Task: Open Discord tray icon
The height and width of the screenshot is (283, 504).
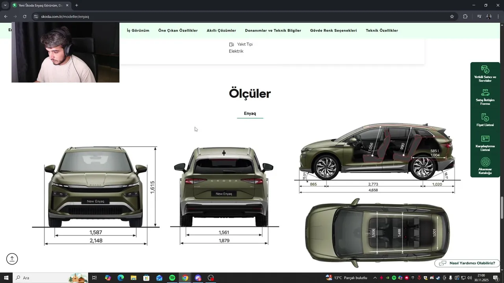Action: [432, 278]
